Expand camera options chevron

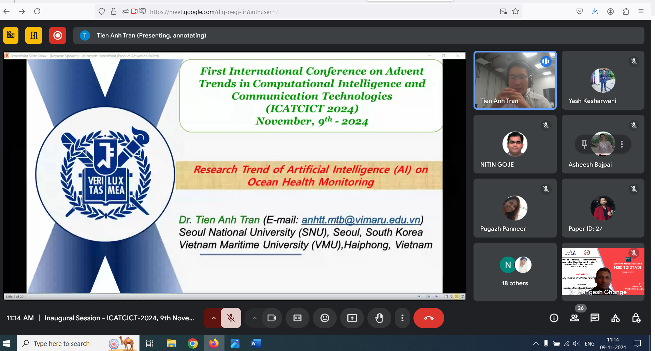tap(254, 318)
